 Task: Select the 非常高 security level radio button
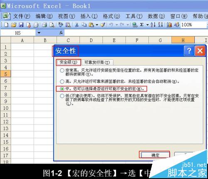pyautogui.click(x=62, y=70)
